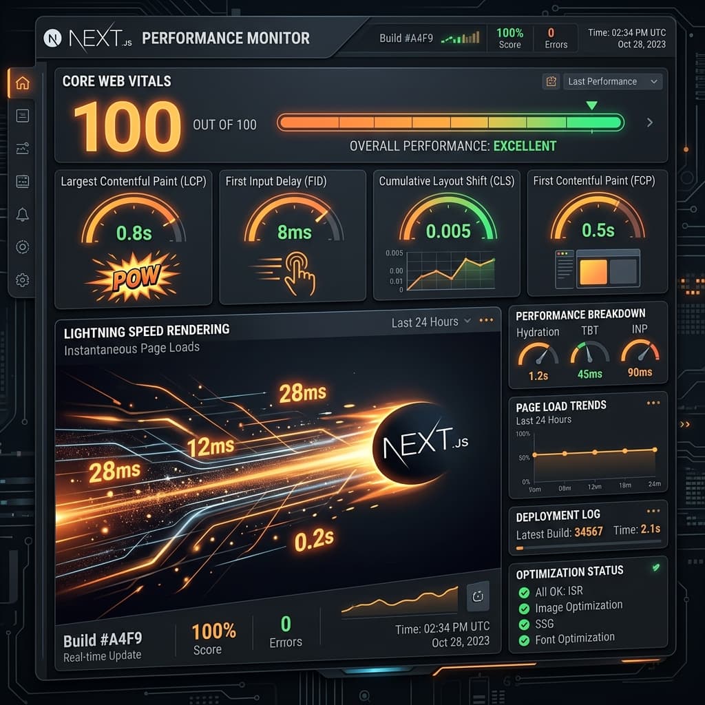The image size is (705, 705).
Task: Click the Instantaneous Page Loads subtitle
Action: point(131,348)
